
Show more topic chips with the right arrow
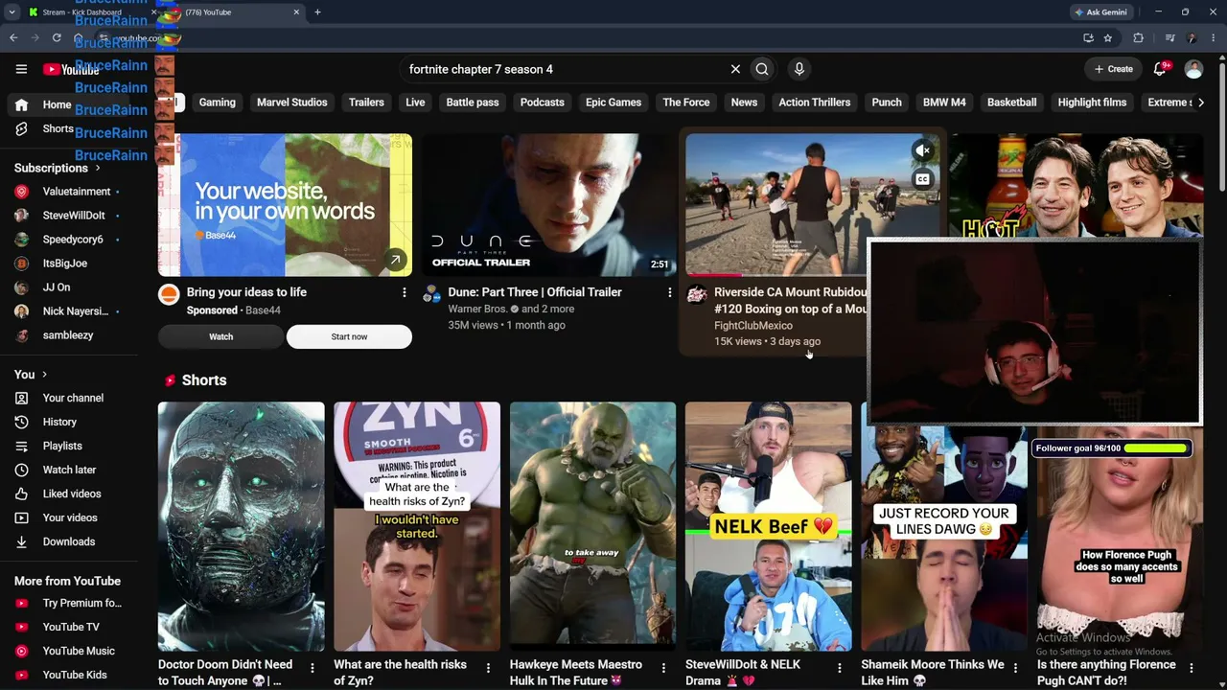tap(1201, 103)
